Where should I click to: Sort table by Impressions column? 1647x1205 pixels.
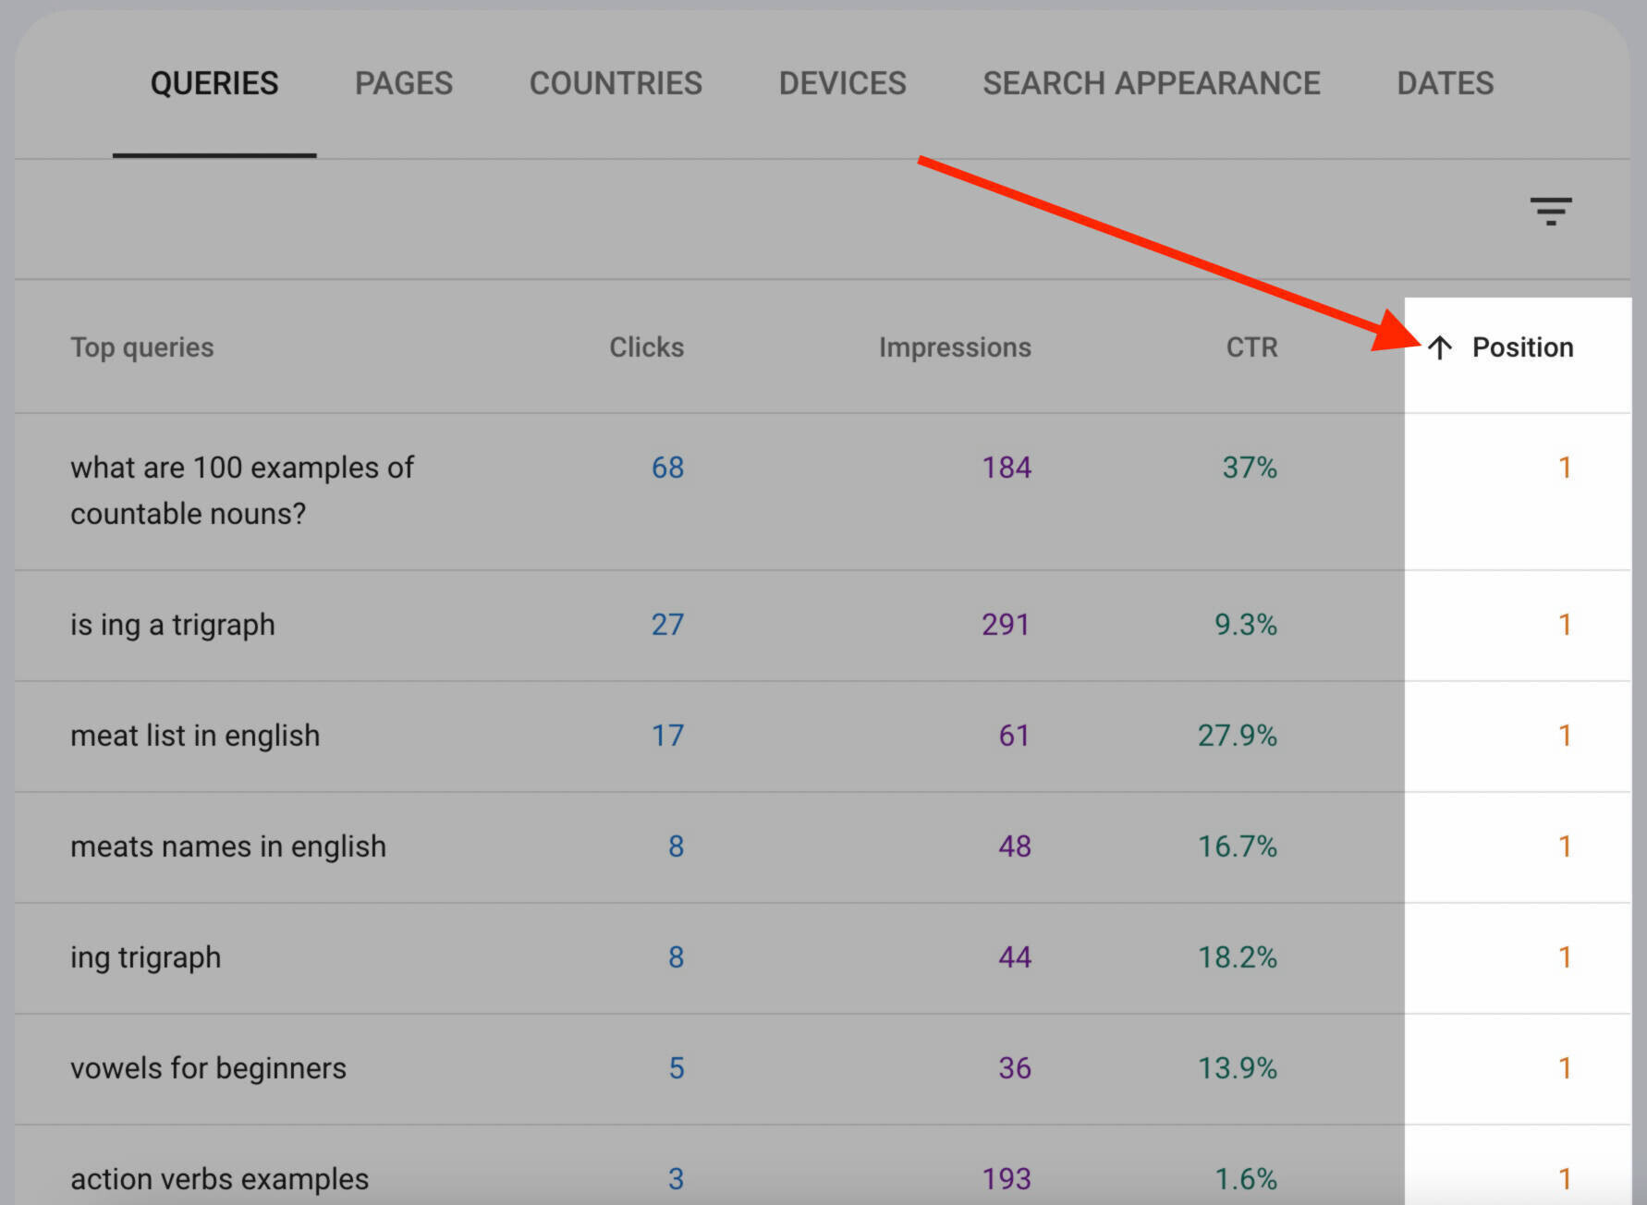[955, 347]
